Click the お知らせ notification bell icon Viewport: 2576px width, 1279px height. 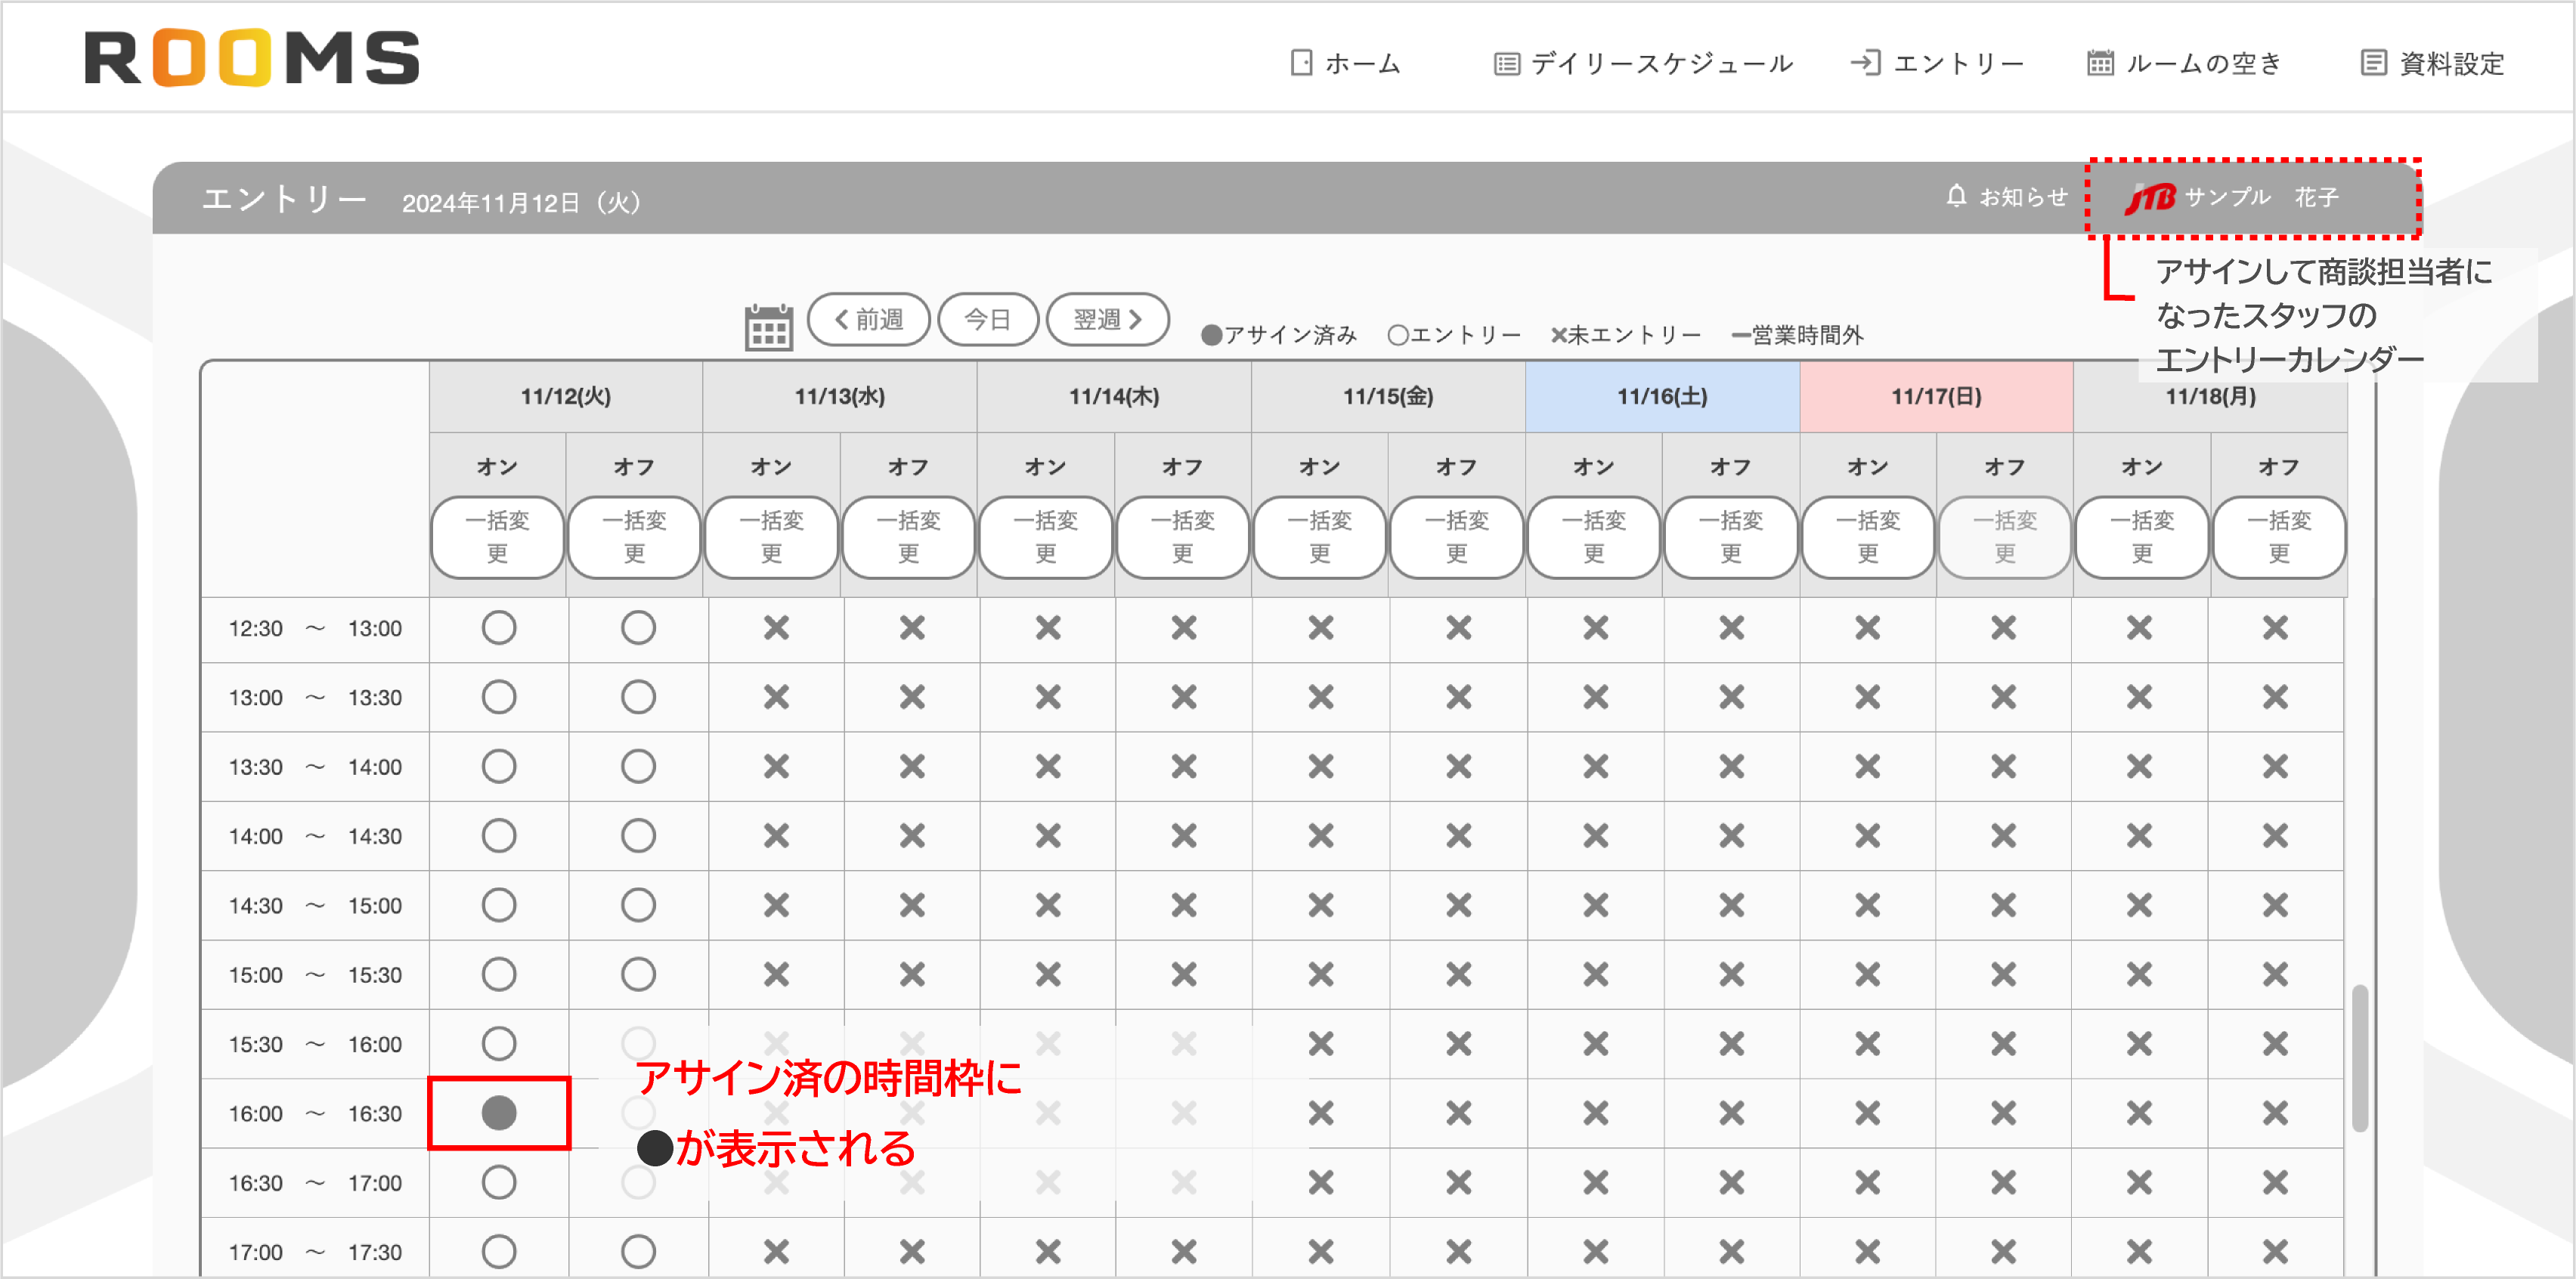pyautogui.click(x=1957, y=196)
